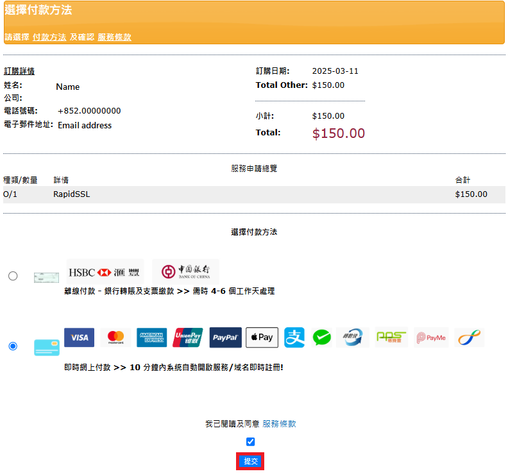Click the Alipay logo
Image resolution: width=508 pixels, height=476 pixels.
click(294, 337)
